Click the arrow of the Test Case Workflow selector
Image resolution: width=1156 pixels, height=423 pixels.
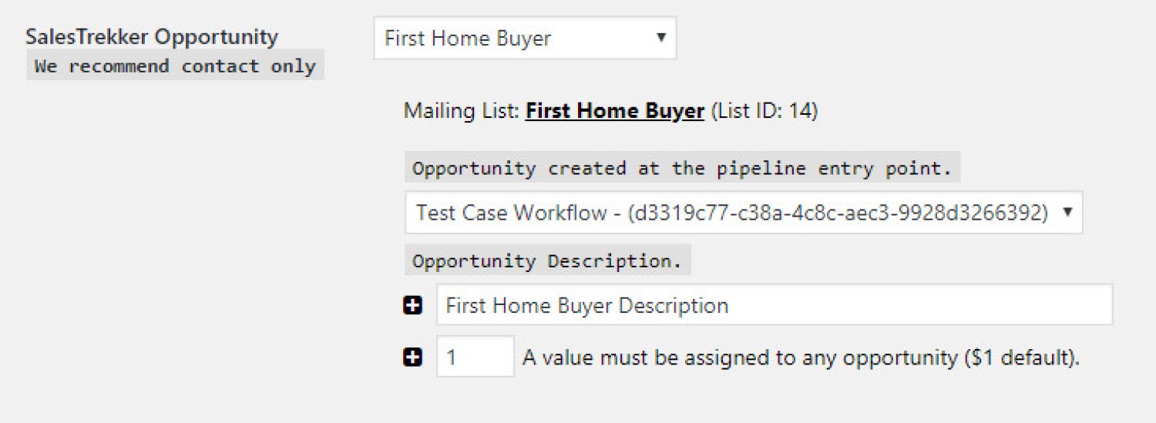(1067, 213)
